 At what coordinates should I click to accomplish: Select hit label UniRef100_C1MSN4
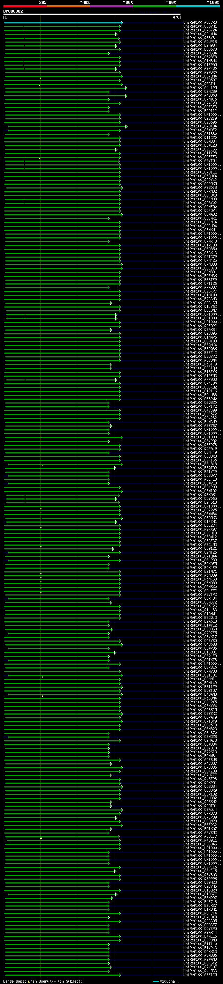pyautogui.click(x=200, y=61)
